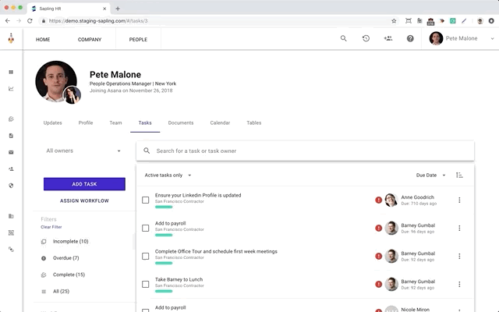Switch to the Documents tab

(181, 122)
